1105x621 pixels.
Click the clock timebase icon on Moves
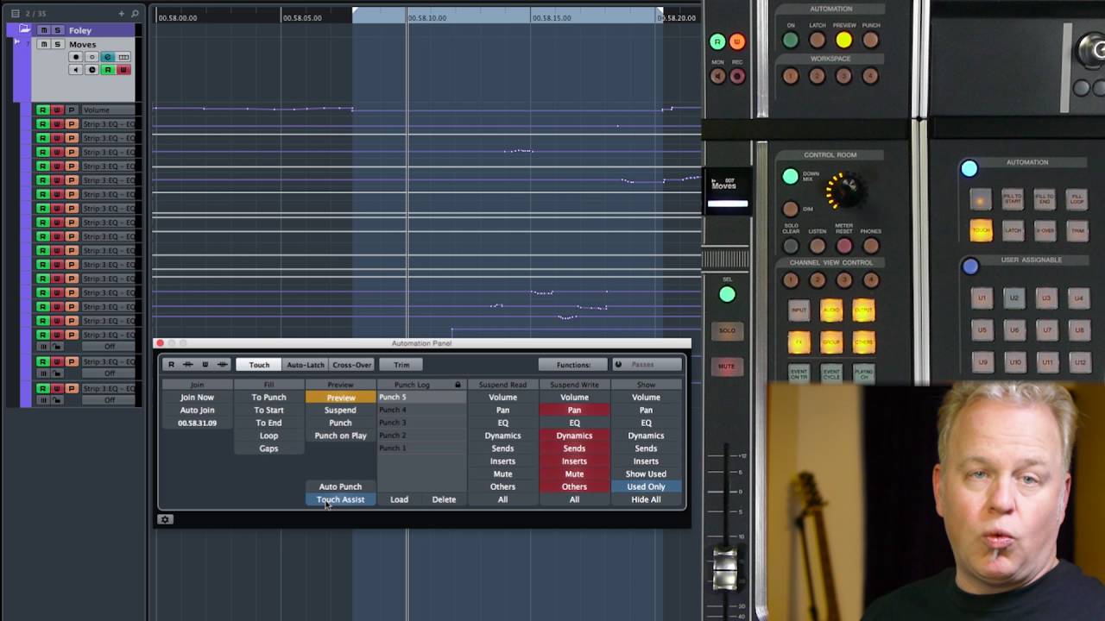(x=92, y=70)
